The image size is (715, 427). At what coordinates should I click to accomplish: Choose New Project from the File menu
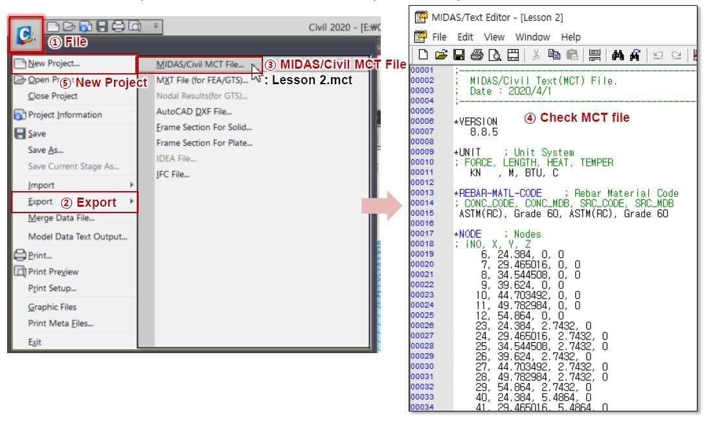point(54,63)
